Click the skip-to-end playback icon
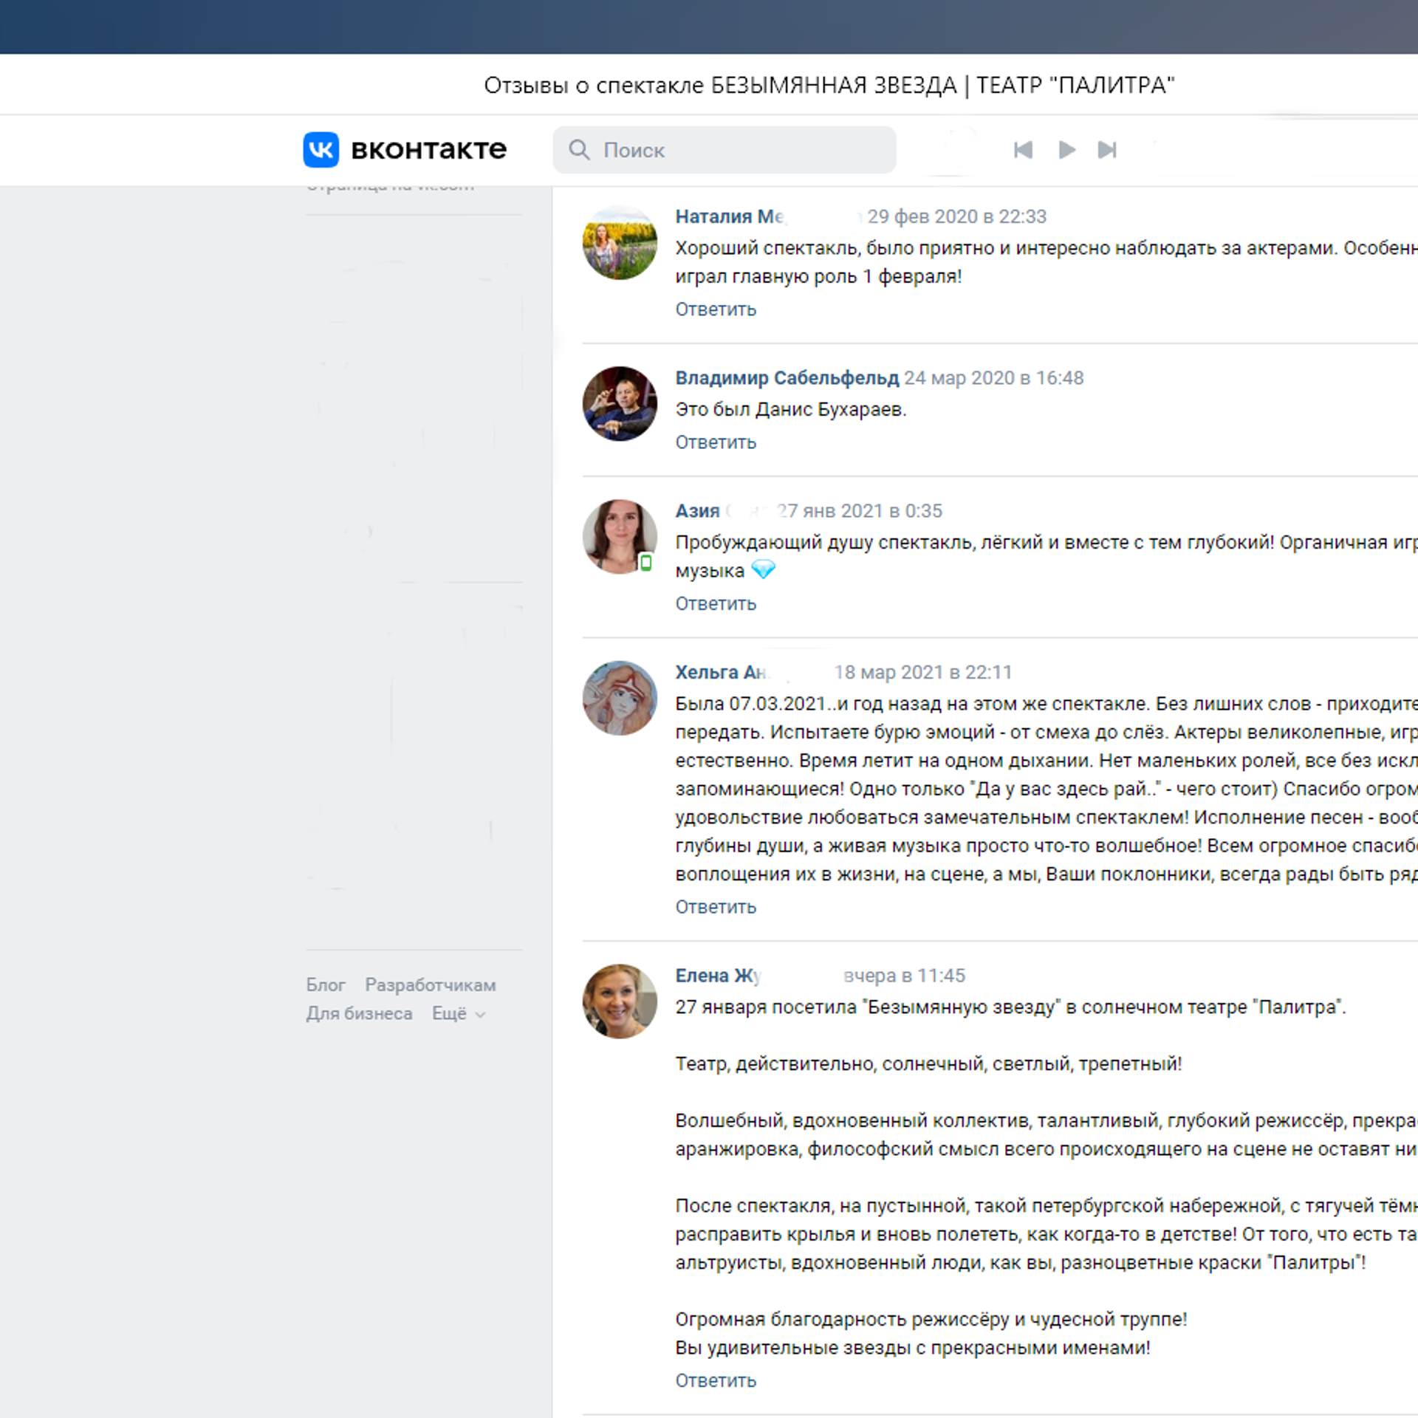The image size is (1418, 1418). pos(1107,150)
